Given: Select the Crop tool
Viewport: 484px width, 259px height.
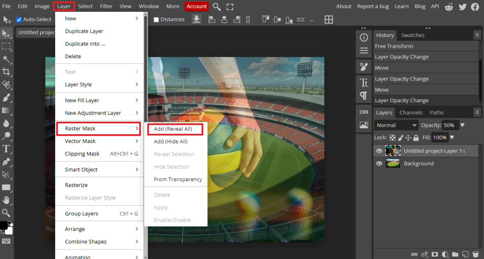Looking at the screenshot, I should 6,72.
